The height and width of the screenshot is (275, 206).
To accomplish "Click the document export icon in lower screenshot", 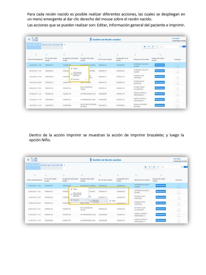I will pyautogui.click(x=154, y=167).
